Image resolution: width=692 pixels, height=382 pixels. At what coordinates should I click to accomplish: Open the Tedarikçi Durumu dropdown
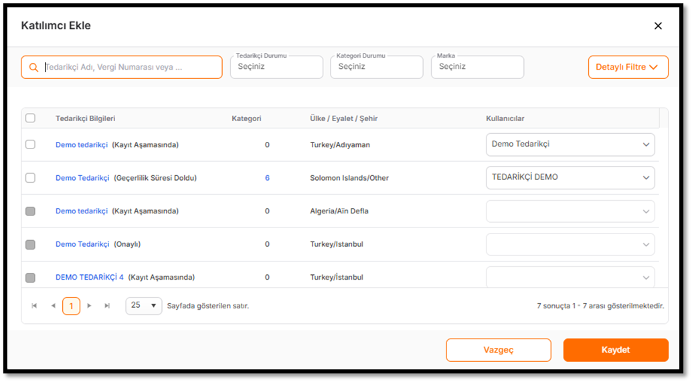click(276, 67)
